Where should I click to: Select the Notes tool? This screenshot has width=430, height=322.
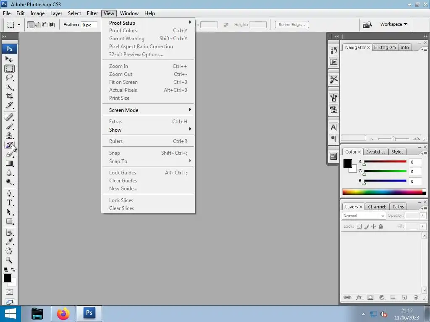coord(9,232)
